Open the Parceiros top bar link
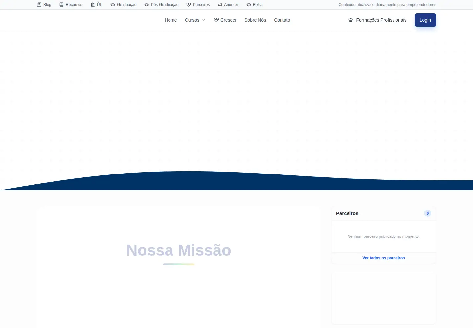473x328 pixels. point(198,5)
